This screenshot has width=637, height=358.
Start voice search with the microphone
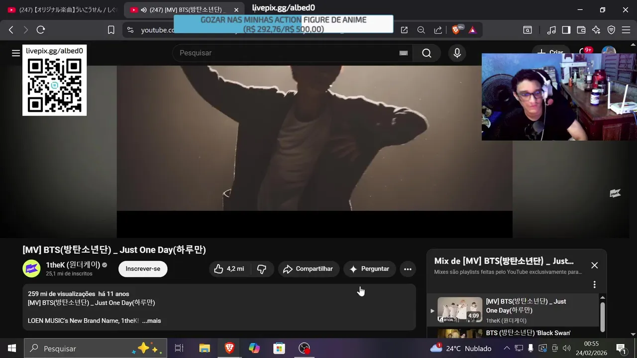457,53
